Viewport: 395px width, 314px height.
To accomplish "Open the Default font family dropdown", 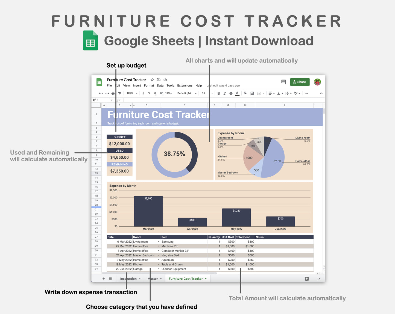I will (x=187, y=93).
